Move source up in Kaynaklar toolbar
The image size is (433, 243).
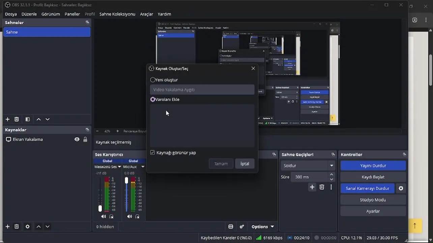[38, 226]
